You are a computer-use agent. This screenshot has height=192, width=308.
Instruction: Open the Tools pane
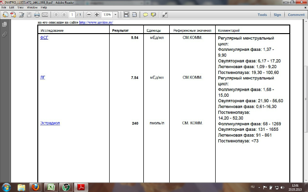click(x=262, y=15)
